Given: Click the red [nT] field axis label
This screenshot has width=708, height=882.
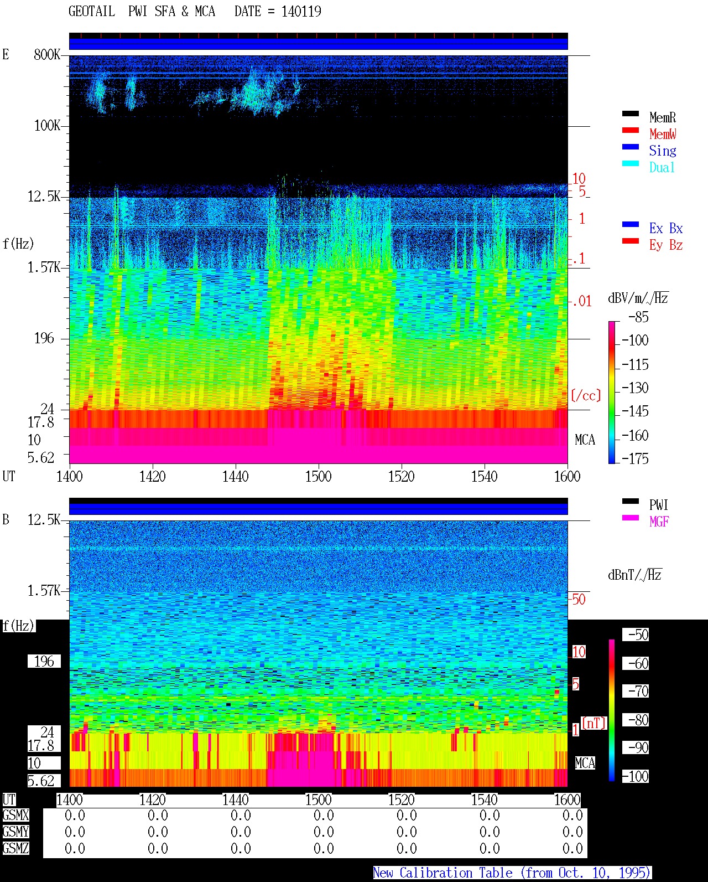Looking at the screenshot, I should click(x=594, y=723).
